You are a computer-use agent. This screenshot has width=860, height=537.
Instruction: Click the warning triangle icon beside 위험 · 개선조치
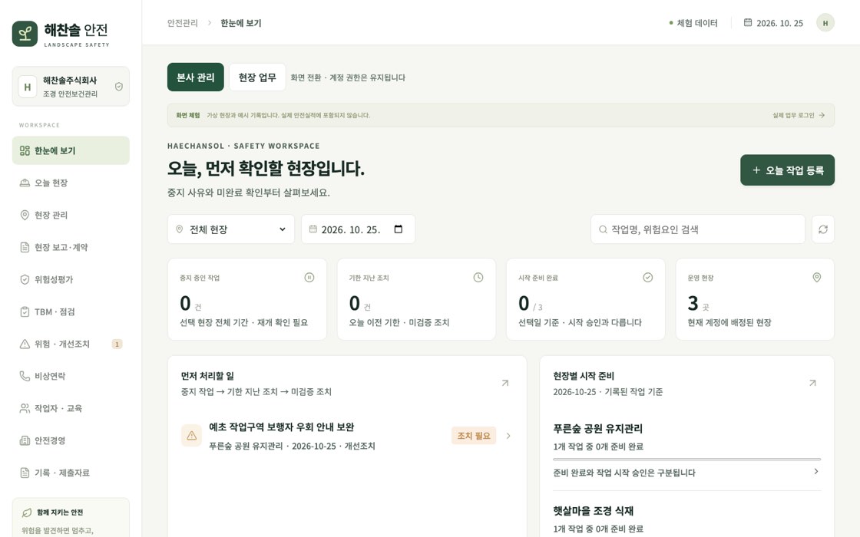click(x=25, y=344)
